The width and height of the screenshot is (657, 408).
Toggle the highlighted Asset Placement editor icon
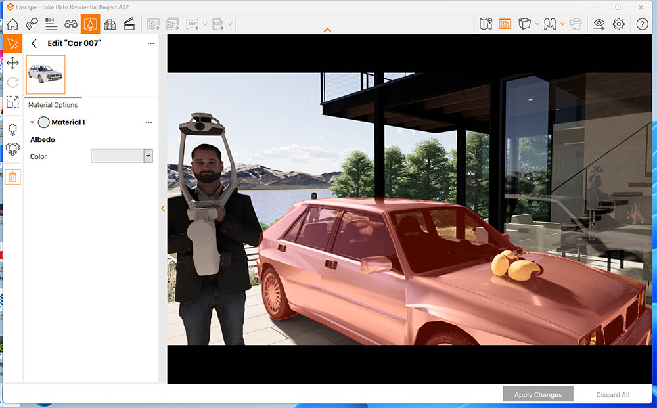(91, 24)
